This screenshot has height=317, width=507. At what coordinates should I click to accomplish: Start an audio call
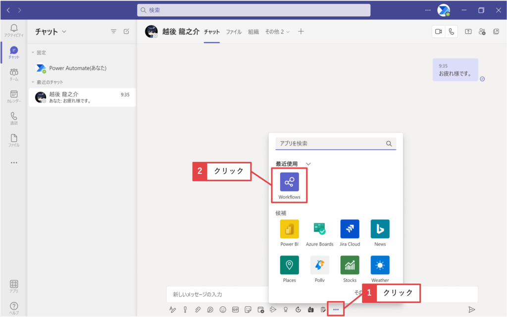(x=452, y=31)
